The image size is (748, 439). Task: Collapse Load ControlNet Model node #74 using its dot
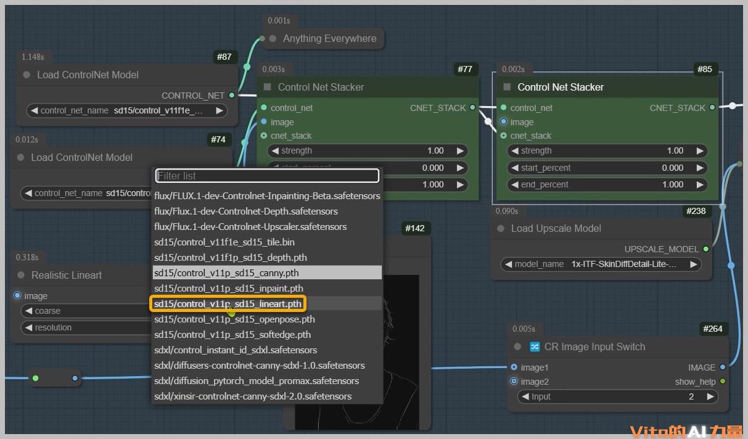click(x=21, y=157)
